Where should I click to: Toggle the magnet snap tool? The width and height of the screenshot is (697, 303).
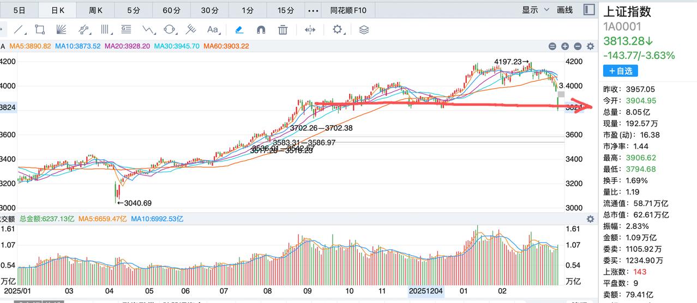261,29
